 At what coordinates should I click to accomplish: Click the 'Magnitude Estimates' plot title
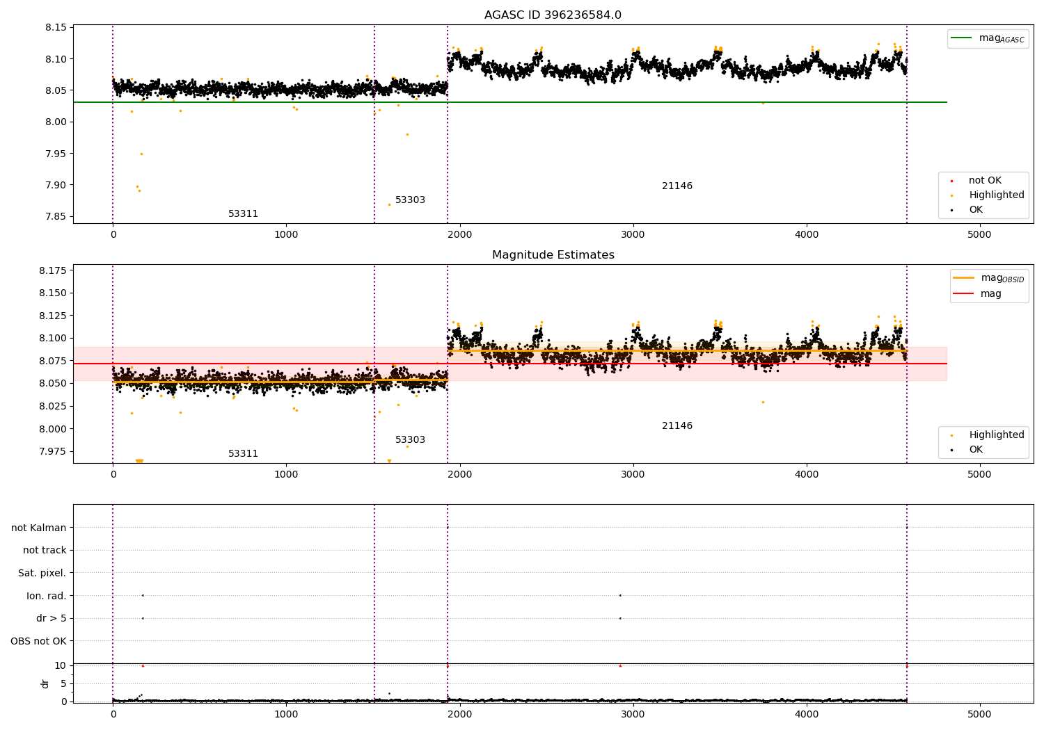tap(553, 255)
